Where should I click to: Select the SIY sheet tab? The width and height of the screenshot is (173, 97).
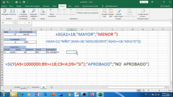coord(44,87)
